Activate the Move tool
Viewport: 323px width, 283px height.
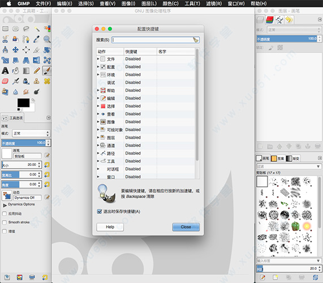pos(15,50)
